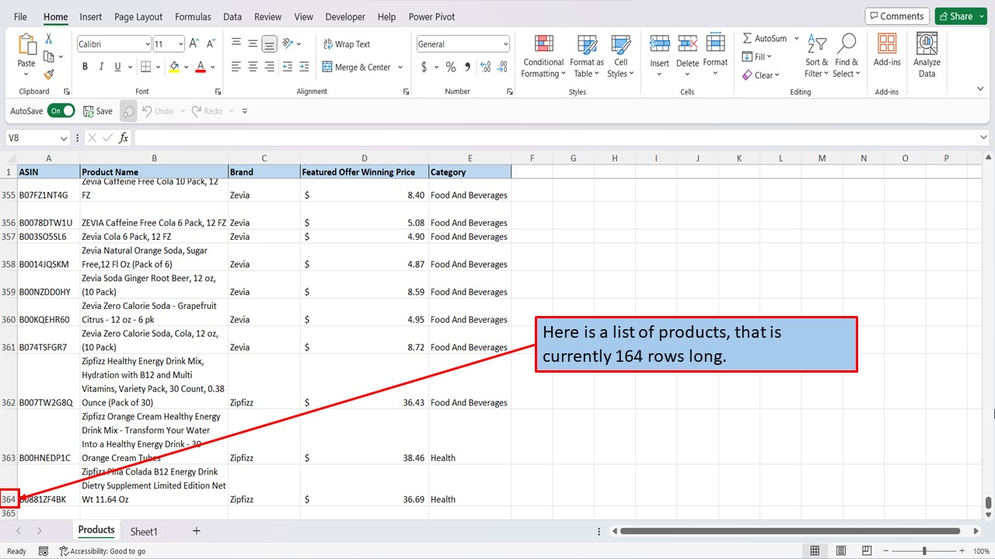Expand the Name Box dropdown arrow
The height and width of the screenshot is (559, 995).
[64, 137]
